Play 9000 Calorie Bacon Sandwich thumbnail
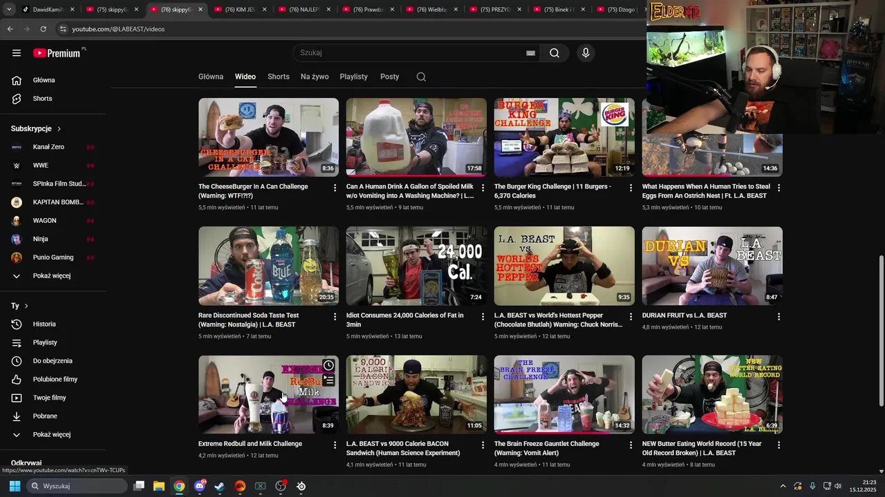885x497 pixels. (x=416, y=395)
